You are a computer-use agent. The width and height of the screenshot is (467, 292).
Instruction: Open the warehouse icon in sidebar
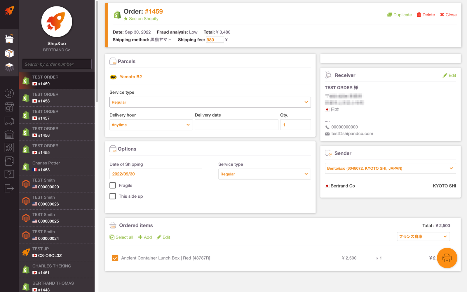coord(9,134)
